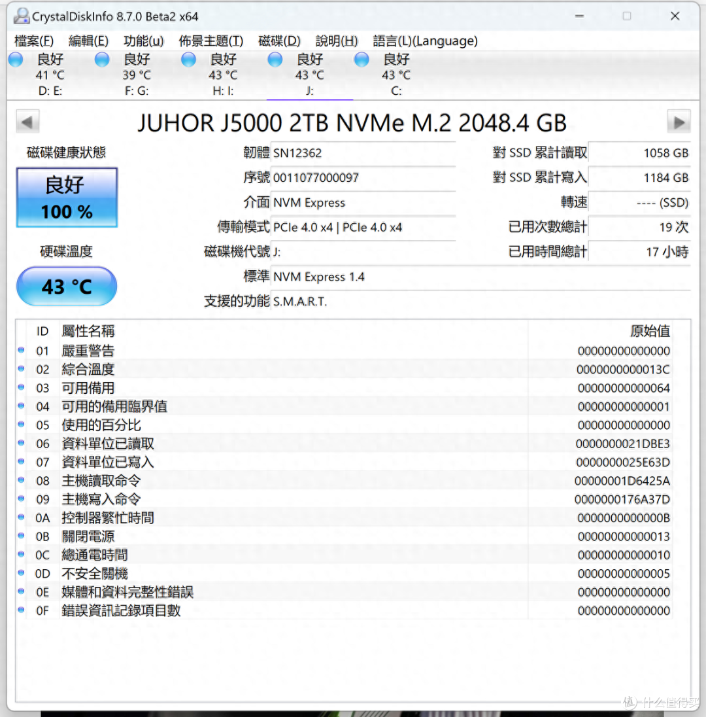Select the F: G: drive health icon
Viewport: 706px width, 717px height.
[x=102, y=59]
